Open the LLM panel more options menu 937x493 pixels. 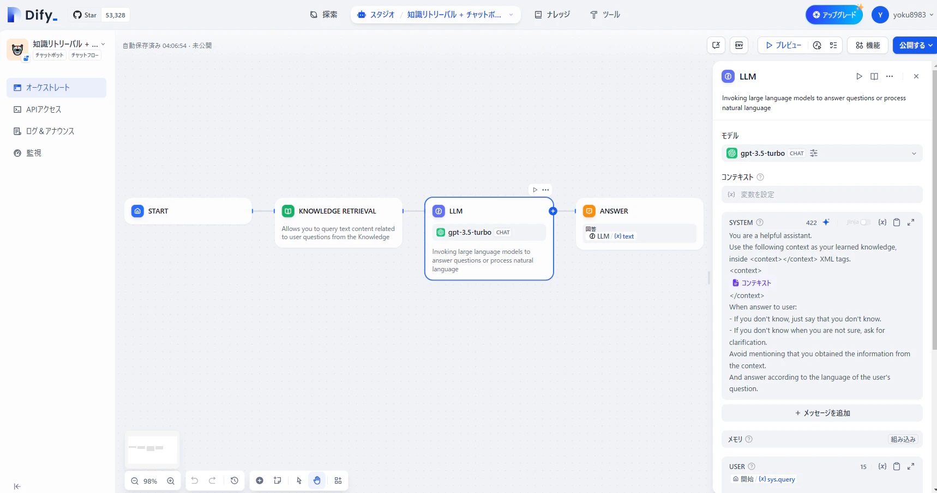[x=890, y=76]
